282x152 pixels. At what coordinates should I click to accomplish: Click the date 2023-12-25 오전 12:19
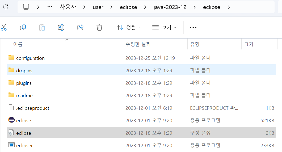click(x=150, y=58)
